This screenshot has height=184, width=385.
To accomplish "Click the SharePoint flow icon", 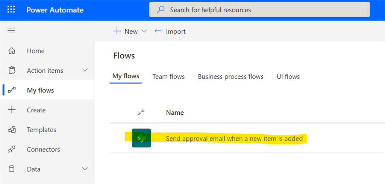I will 141,138.
